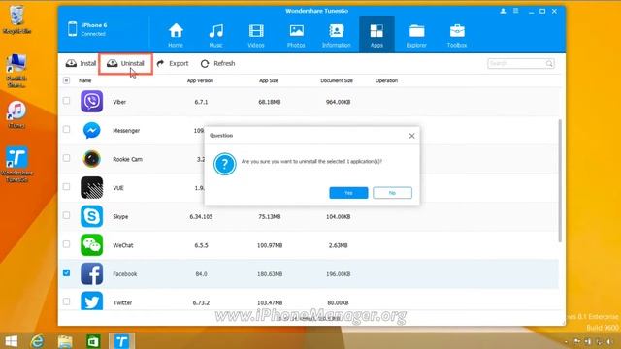Cancel uninstall with No button
This screenshot has height=349, width=621.
392,193
